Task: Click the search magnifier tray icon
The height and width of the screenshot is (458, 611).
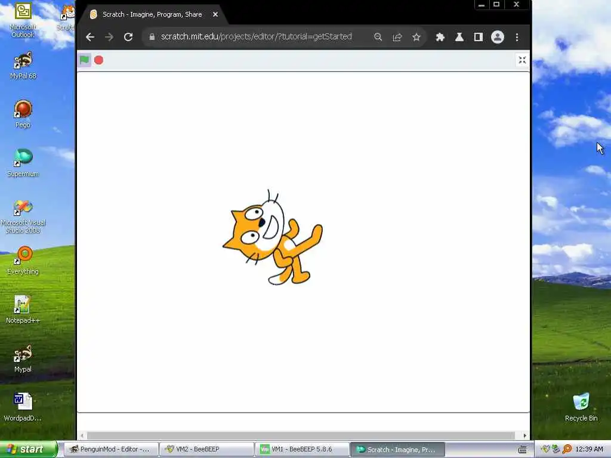Action: click(567, 449)
